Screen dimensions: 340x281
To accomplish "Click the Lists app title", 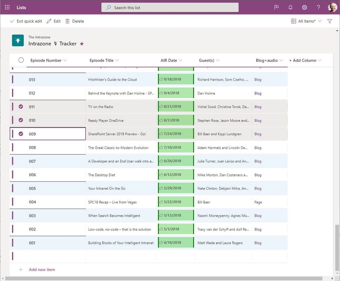I will pos(21,7).
